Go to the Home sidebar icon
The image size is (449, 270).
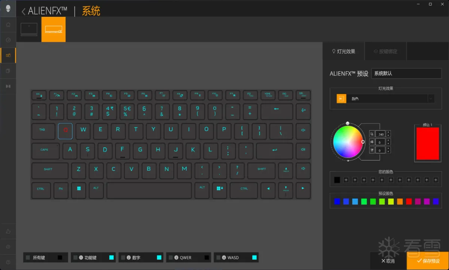[8, 25]
